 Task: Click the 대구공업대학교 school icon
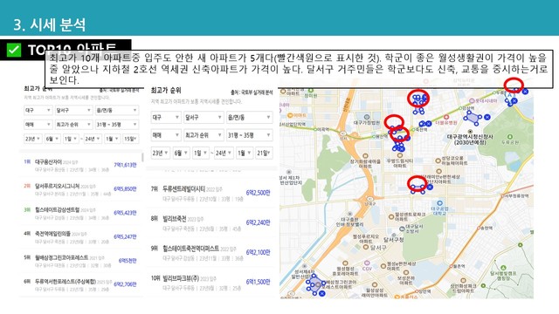tap(440, 203)
